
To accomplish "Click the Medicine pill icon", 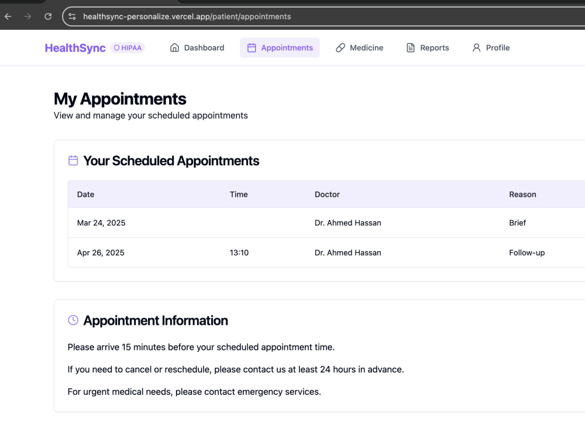I will pyautogui.click(x=340, y=48).
